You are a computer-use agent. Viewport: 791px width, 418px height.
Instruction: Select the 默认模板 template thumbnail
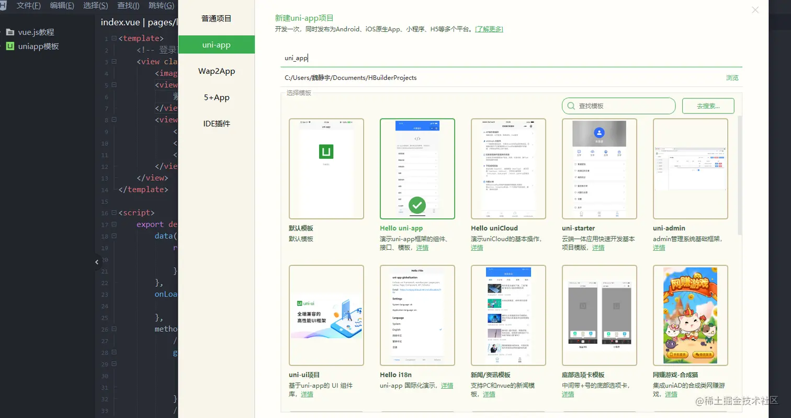[325, 167]
